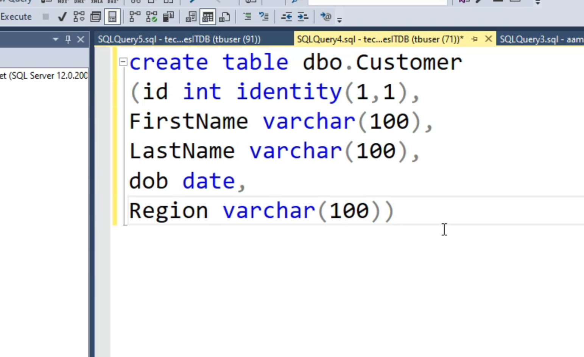Comment out the selected lines

click(247, 17)
